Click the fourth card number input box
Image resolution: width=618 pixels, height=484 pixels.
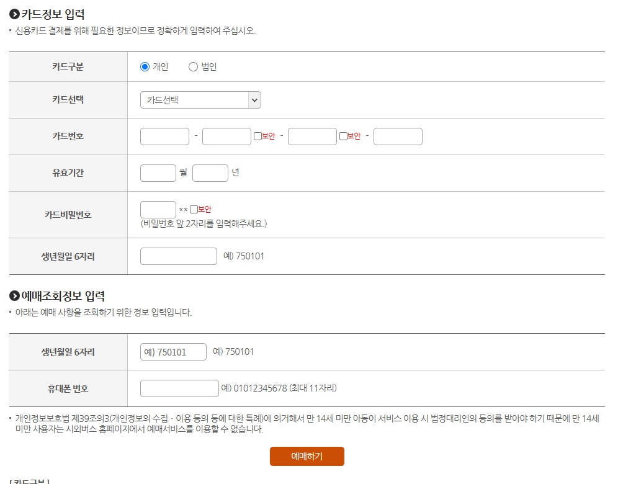click(398, 136)
